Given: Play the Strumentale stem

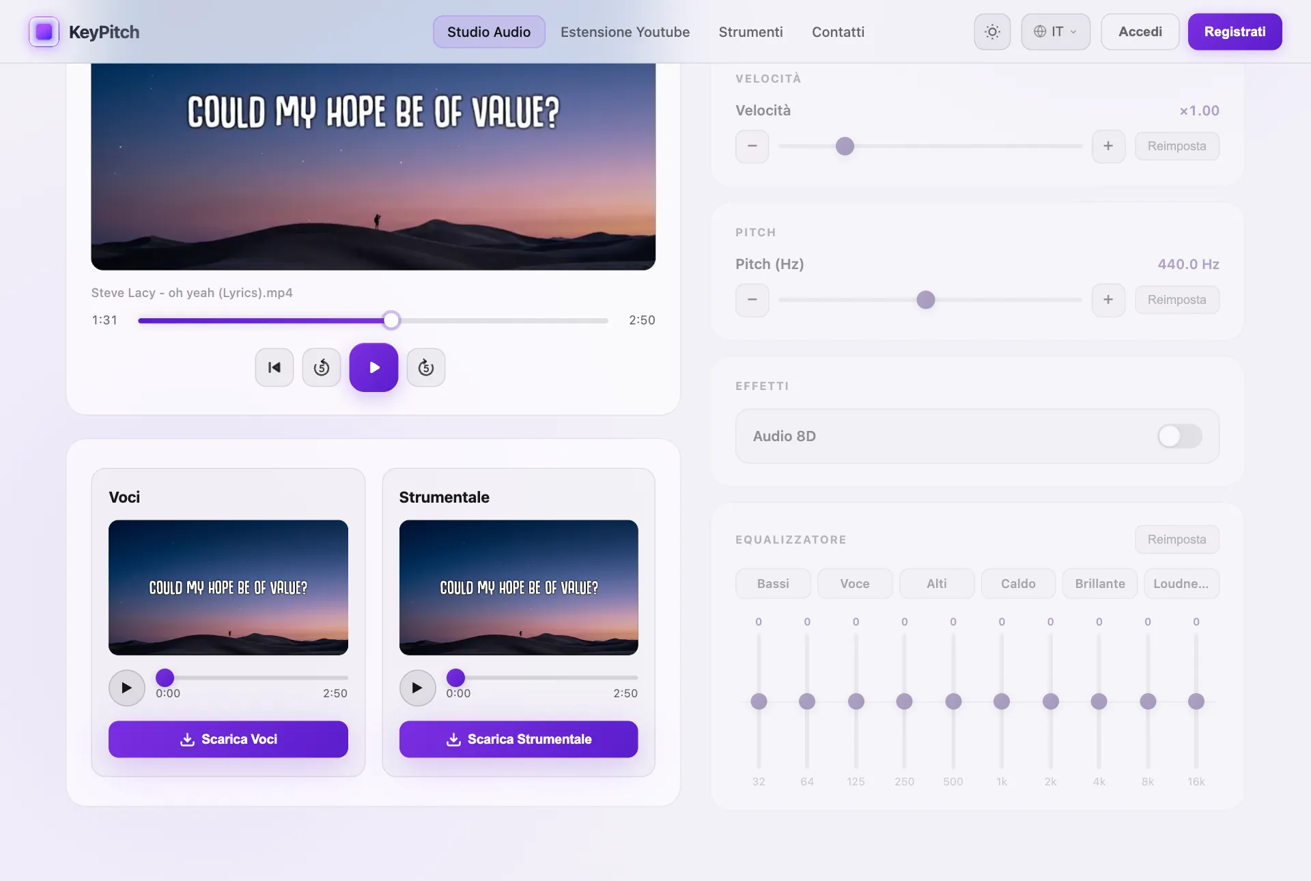Looking at the screenshot, I should (x=417, y=688).
